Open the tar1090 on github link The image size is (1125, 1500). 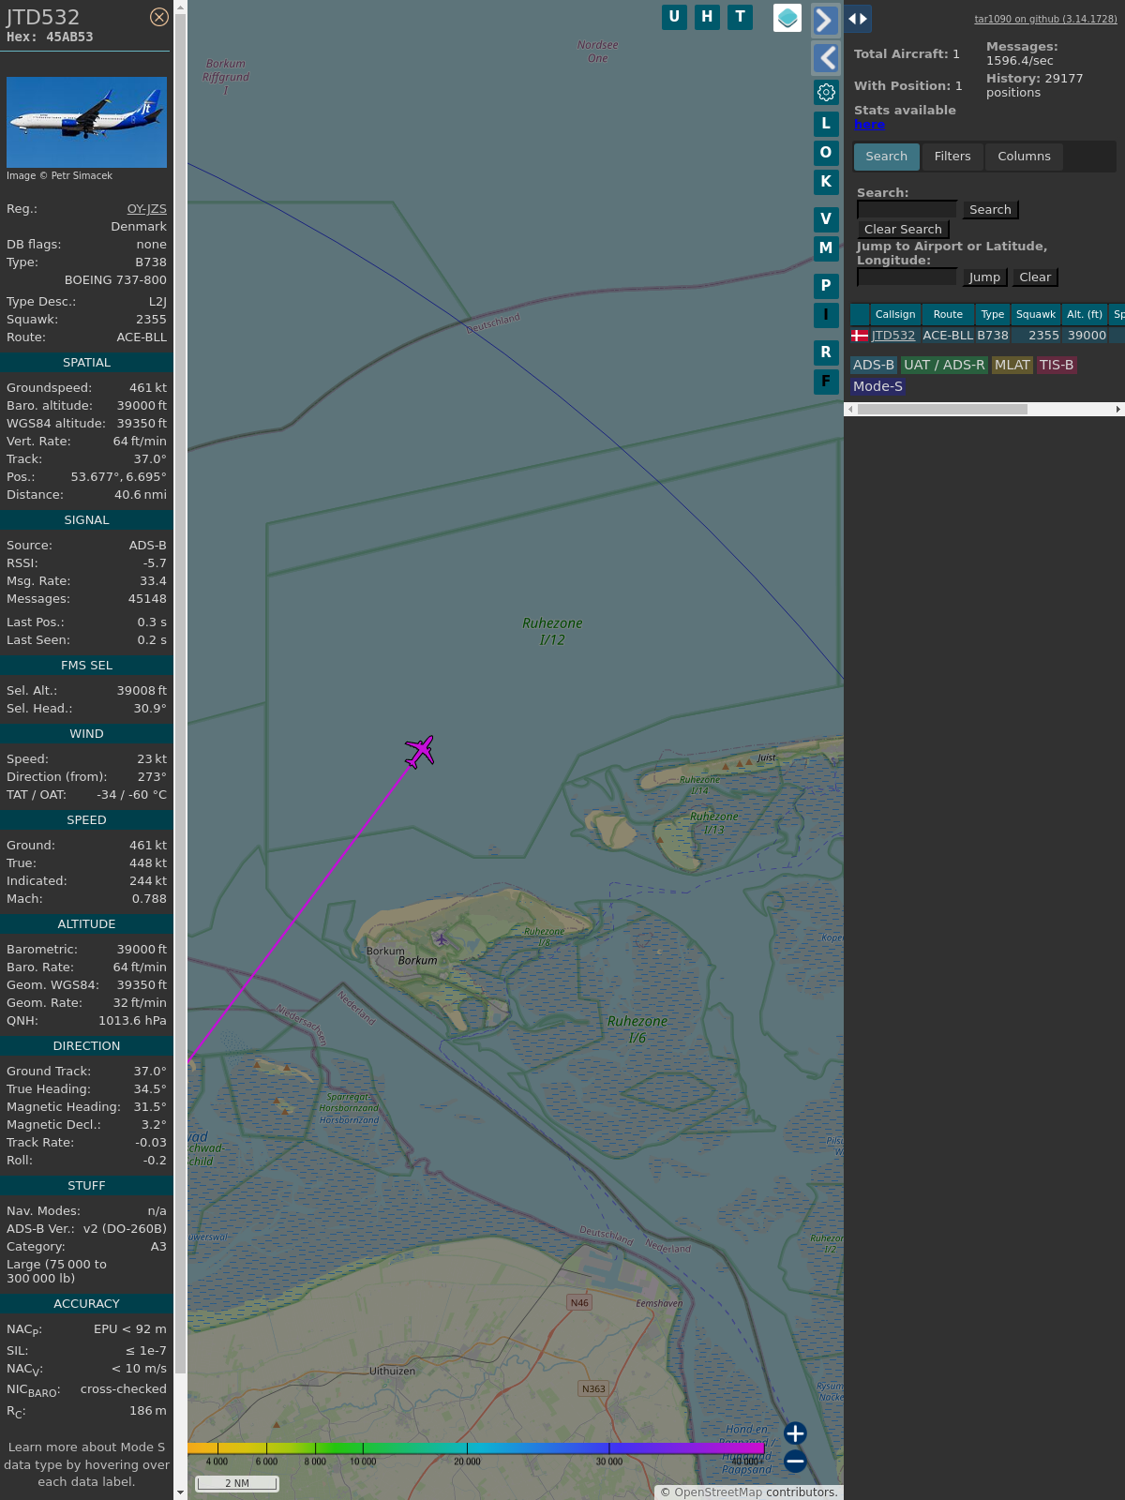click(x=1045, y=19)
